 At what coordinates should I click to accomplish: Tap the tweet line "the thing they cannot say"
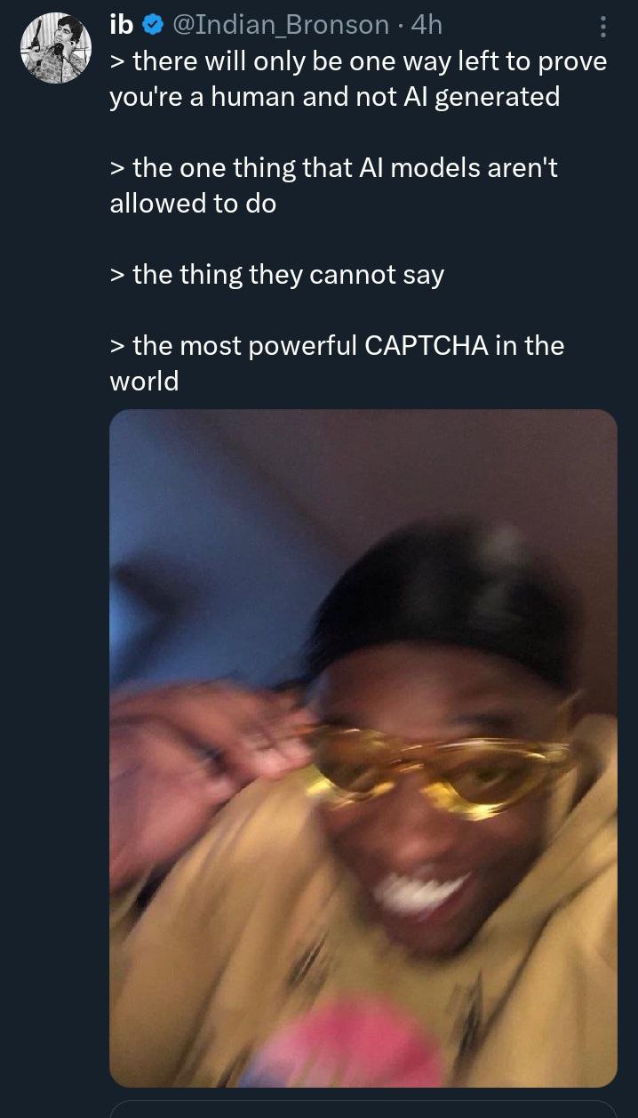click(x=276, y=275)
